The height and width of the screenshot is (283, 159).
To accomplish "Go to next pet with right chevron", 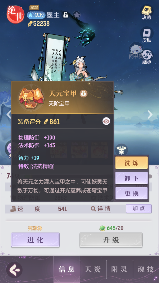I will 150,114.
